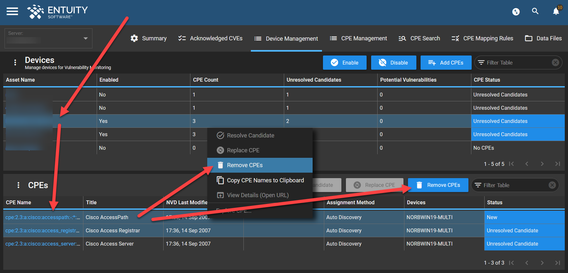Image resolution: width=568 pixels, height=273 pixels.
Task: Click the Enable devices button
Action: click(x=345, y=63)
